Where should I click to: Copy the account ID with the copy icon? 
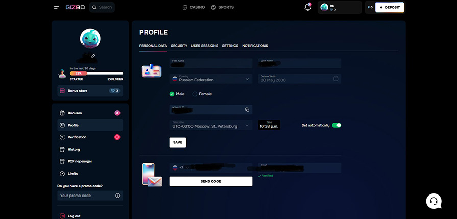tap(247, 110)
